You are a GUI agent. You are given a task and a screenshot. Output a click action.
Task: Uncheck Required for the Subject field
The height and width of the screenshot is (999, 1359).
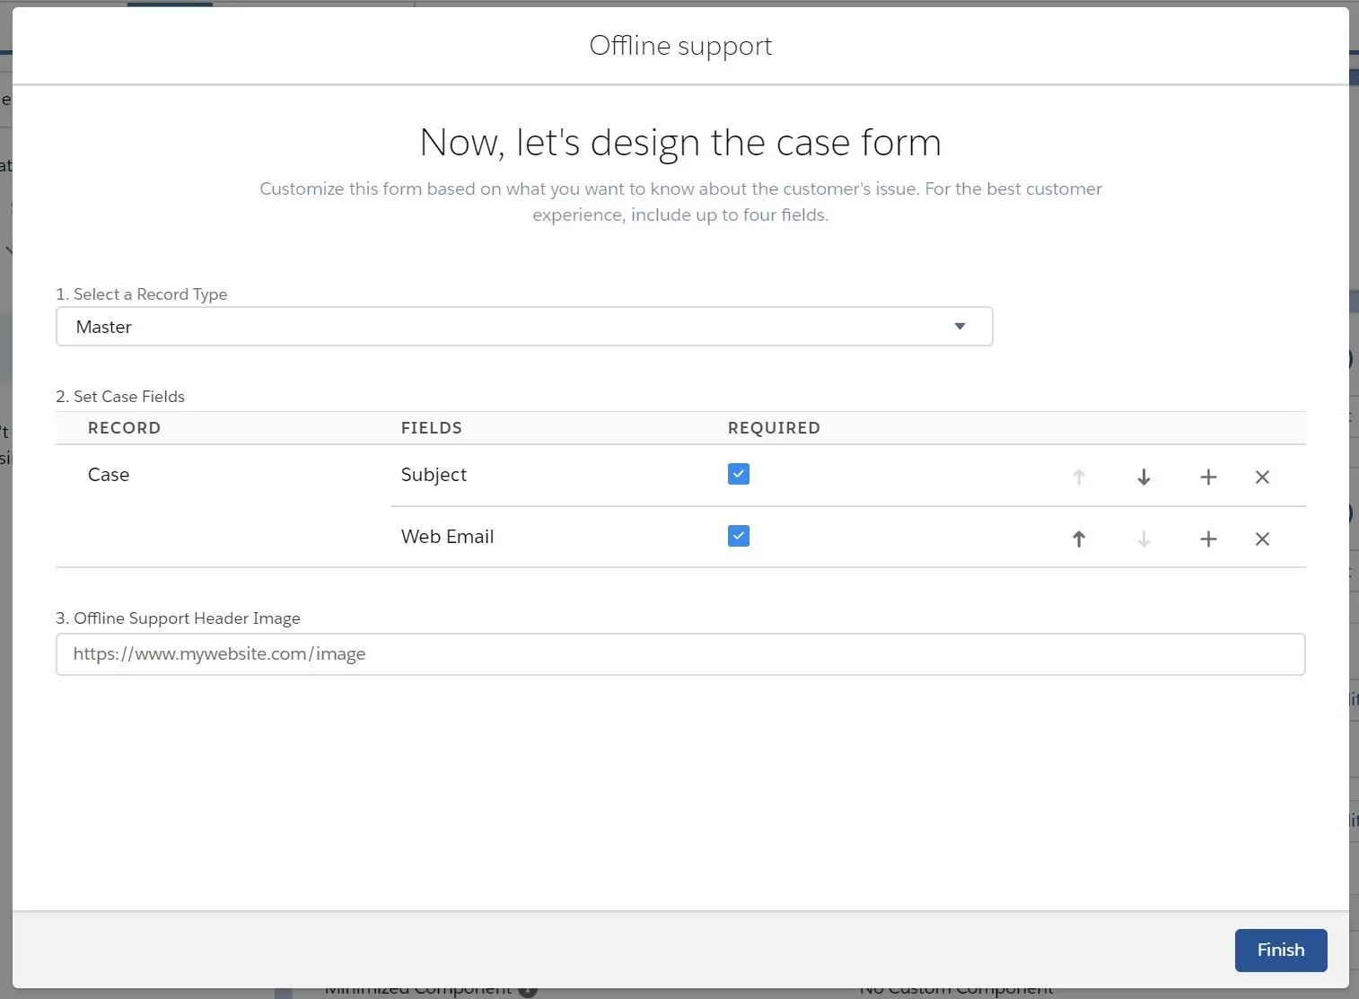[739, 474]
